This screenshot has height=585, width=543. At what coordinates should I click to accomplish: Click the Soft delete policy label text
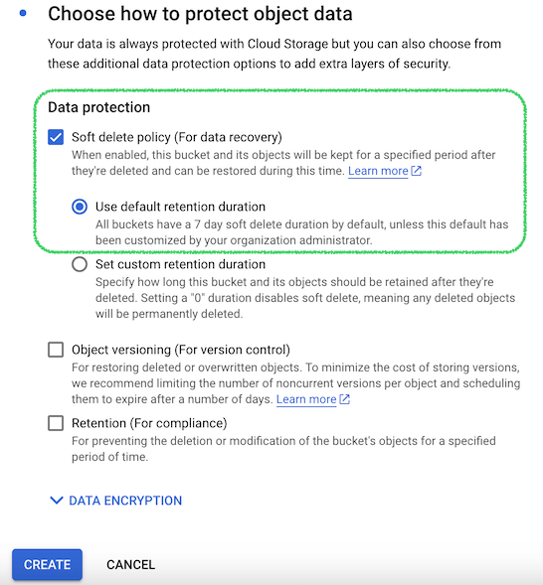point(177,137)
